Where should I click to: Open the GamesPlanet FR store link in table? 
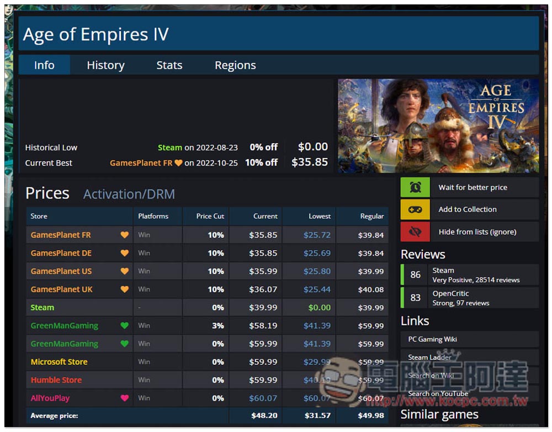(61, 235)
